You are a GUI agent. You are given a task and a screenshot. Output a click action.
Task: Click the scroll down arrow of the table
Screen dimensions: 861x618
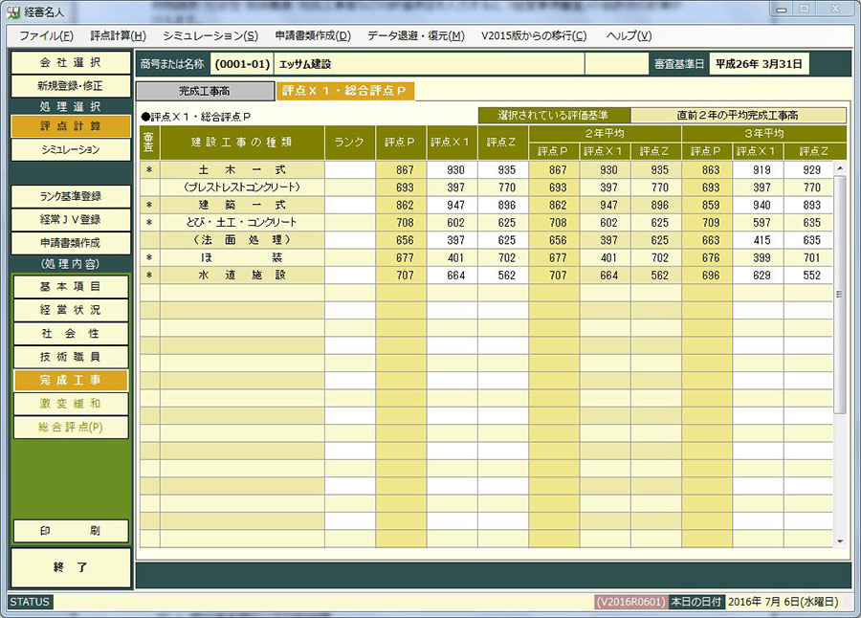[840, 541]
